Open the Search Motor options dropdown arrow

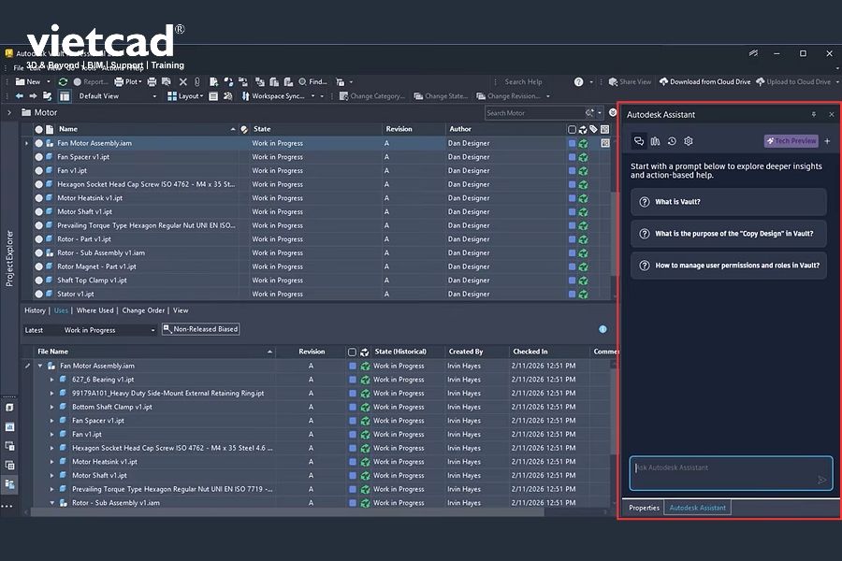click(x=600, y=113)
